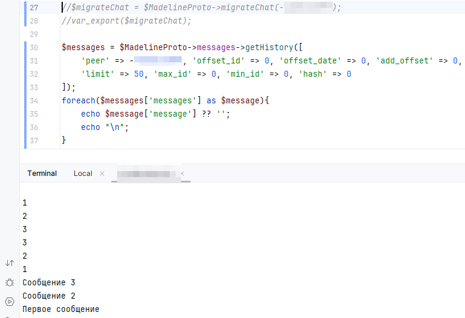This screenshot has width=465, height=318.
Task: Click the 'offset_id' key text
Action: pos(218,61)
